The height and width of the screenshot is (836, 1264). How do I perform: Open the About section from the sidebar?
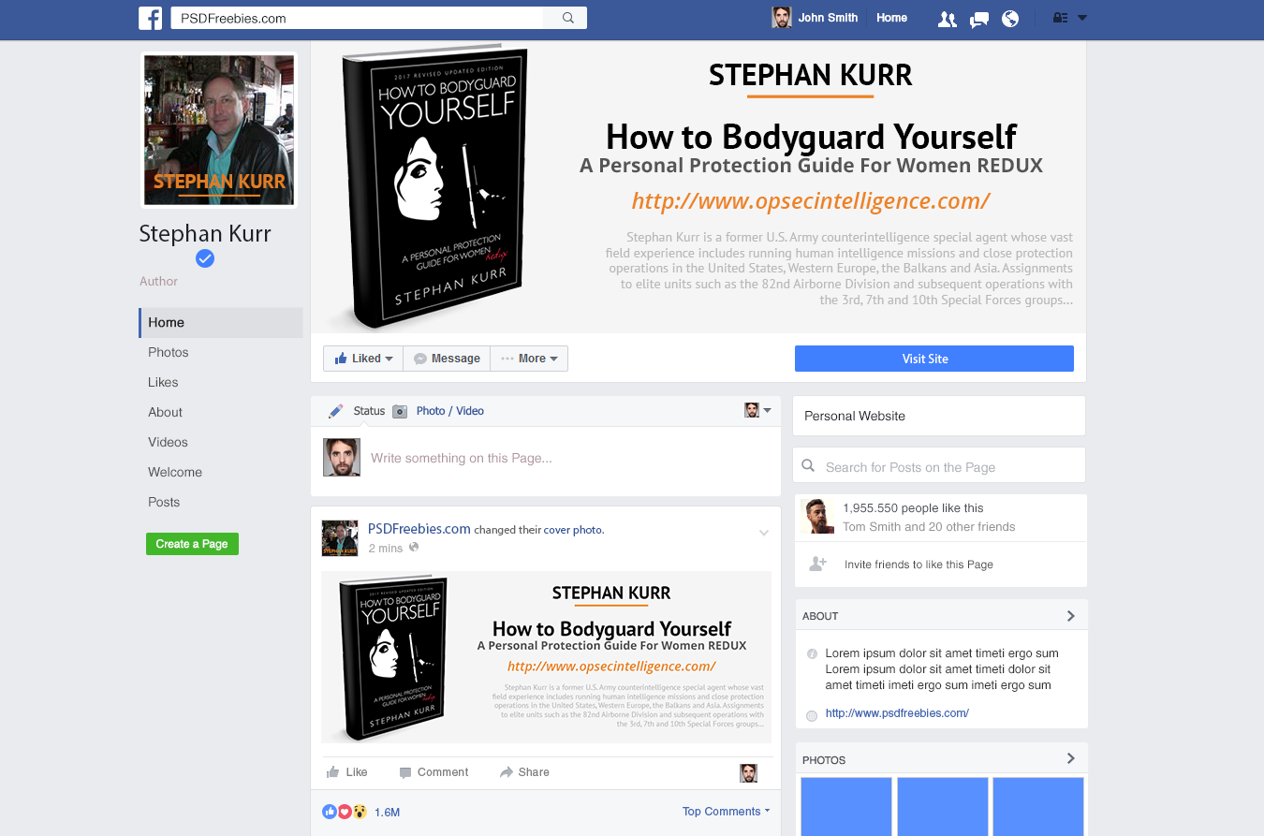point(165,412)
